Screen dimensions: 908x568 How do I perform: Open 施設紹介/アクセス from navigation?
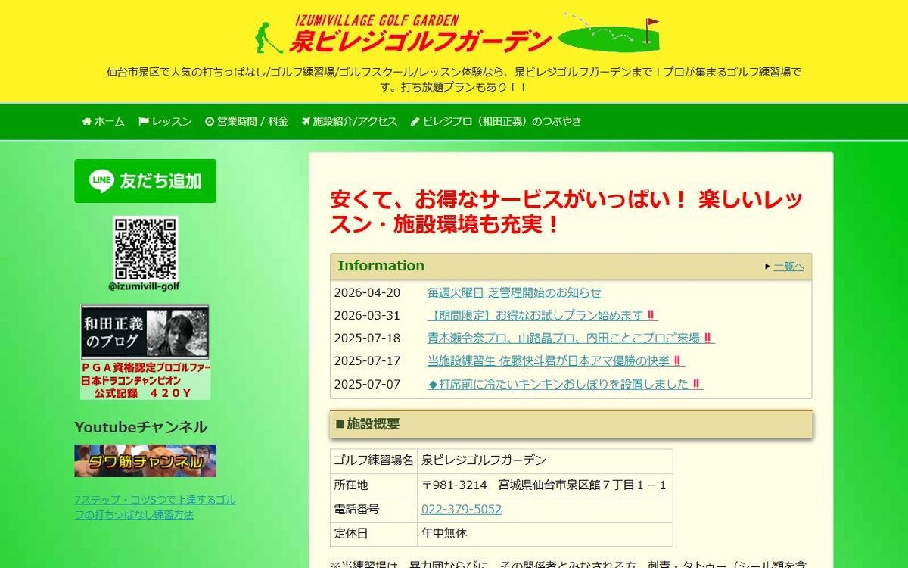pyautogui.click(x=349, y=121)
